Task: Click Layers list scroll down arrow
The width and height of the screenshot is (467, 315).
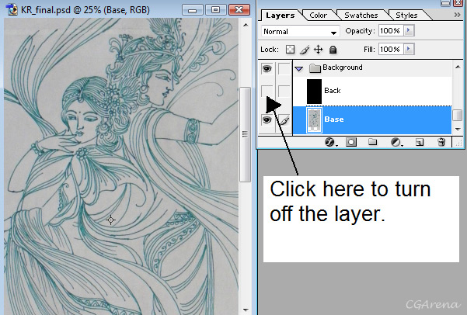Action: pyautogui.click(x=458, y=130)
